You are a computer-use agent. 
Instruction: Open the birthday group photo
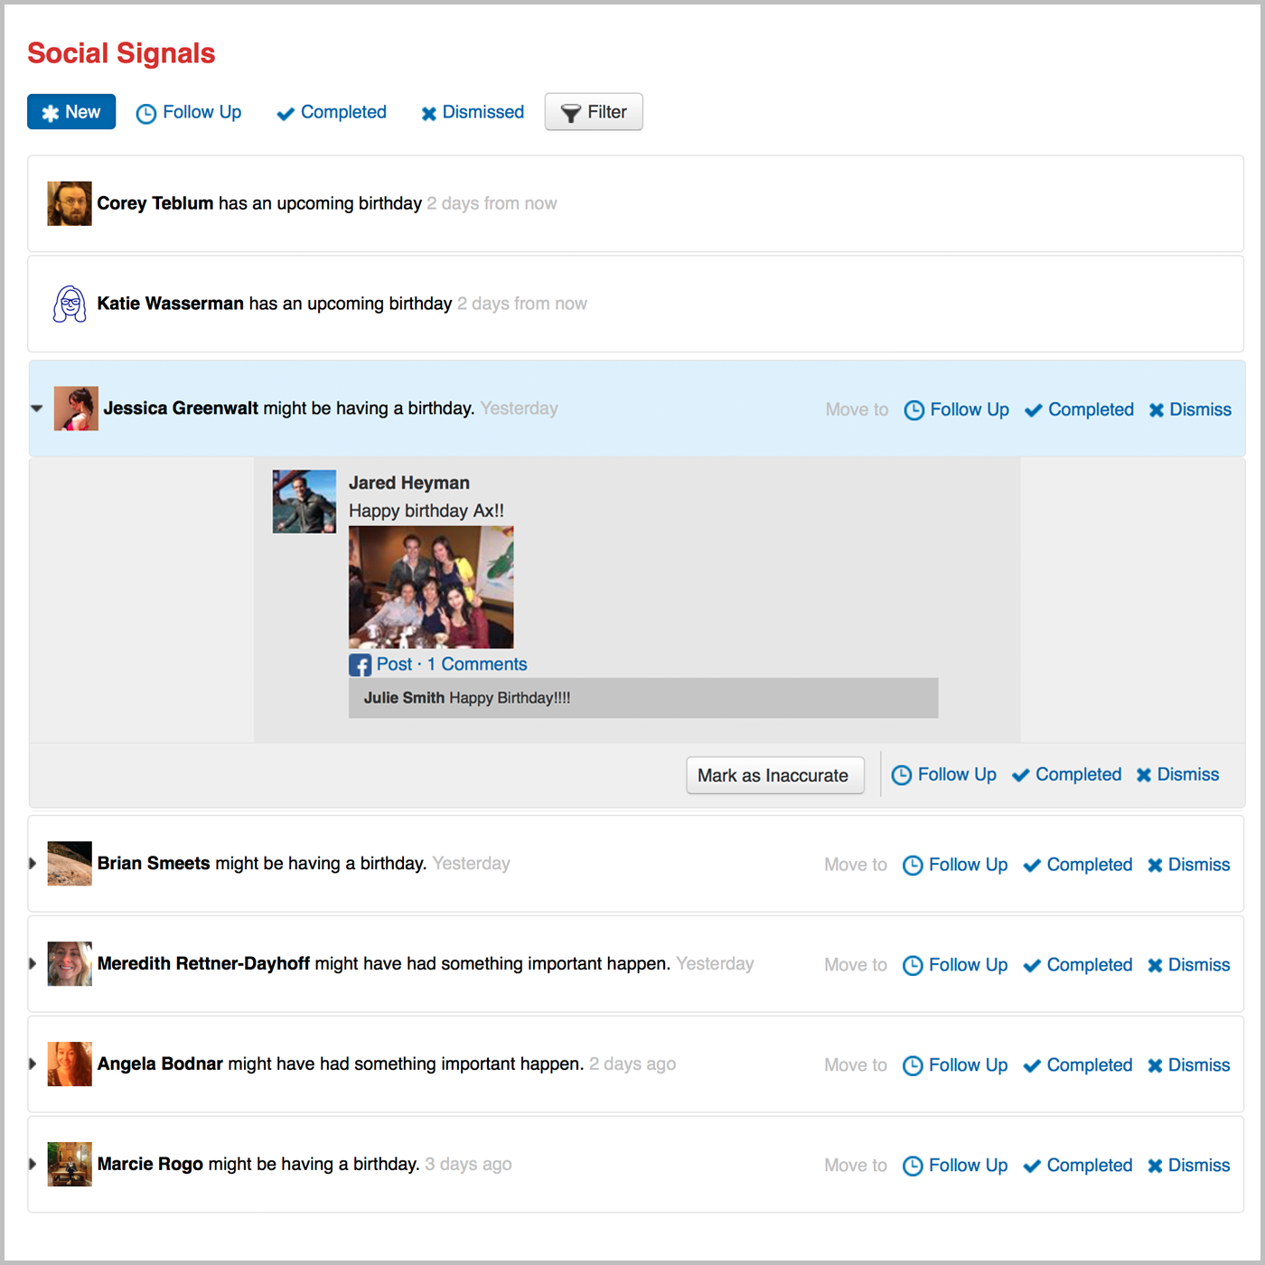point(431,587)
